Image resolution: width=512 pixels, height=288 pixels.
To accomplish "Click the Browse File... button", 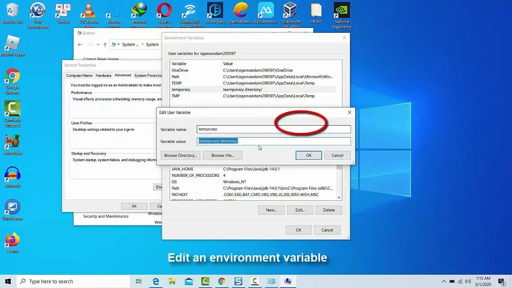I will pos(222,155).
